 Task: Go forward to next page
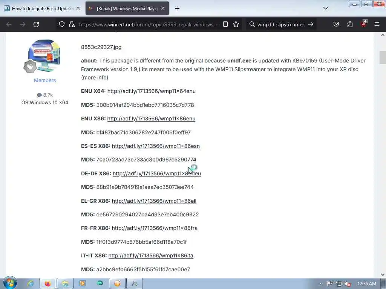pos(22,24)
